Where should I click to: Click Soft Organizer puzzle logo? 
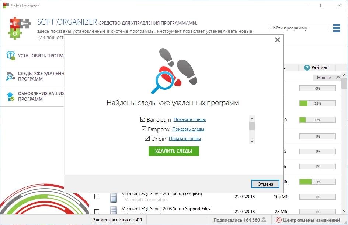click(x=20, y=28)
